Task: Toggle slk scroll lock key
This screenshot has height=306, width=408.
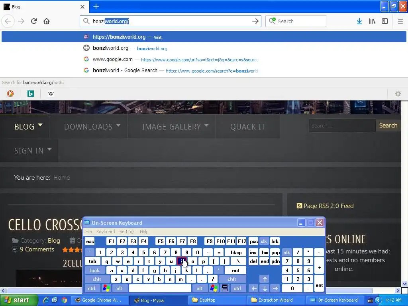Action: click(x=264, y=241)
